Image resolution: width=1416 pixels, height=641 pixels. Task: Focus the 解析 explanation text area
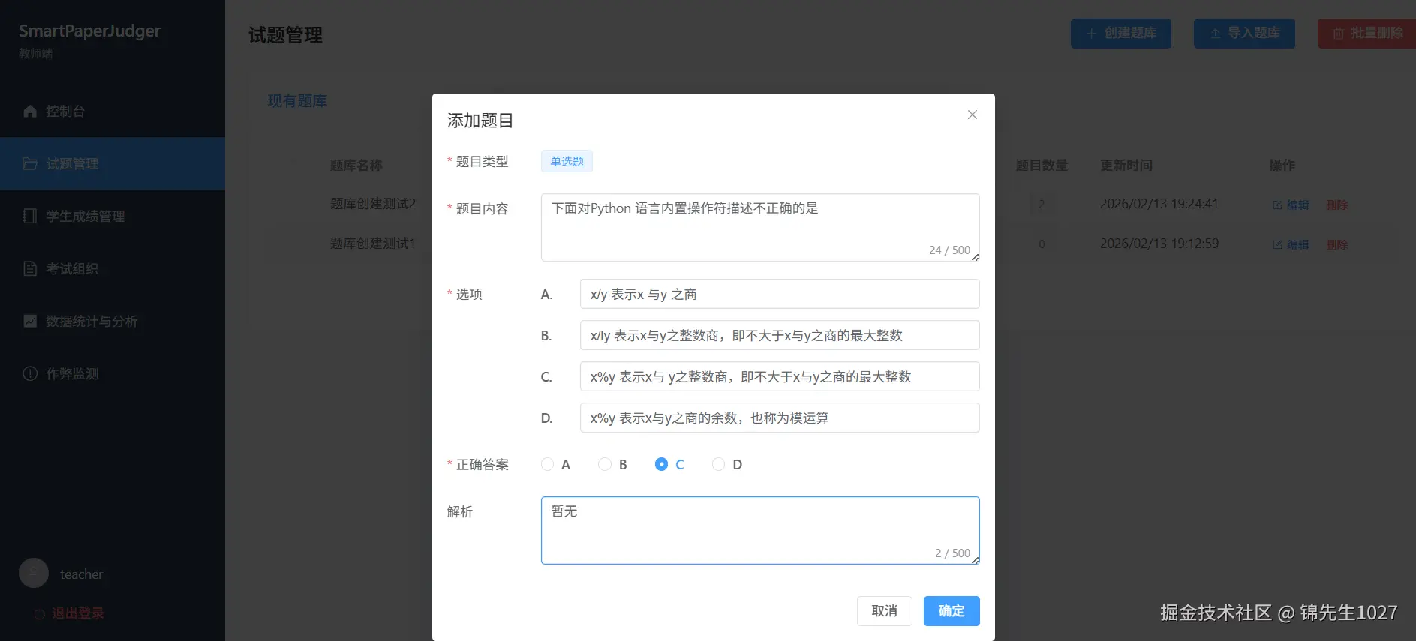tap(760, 530)
